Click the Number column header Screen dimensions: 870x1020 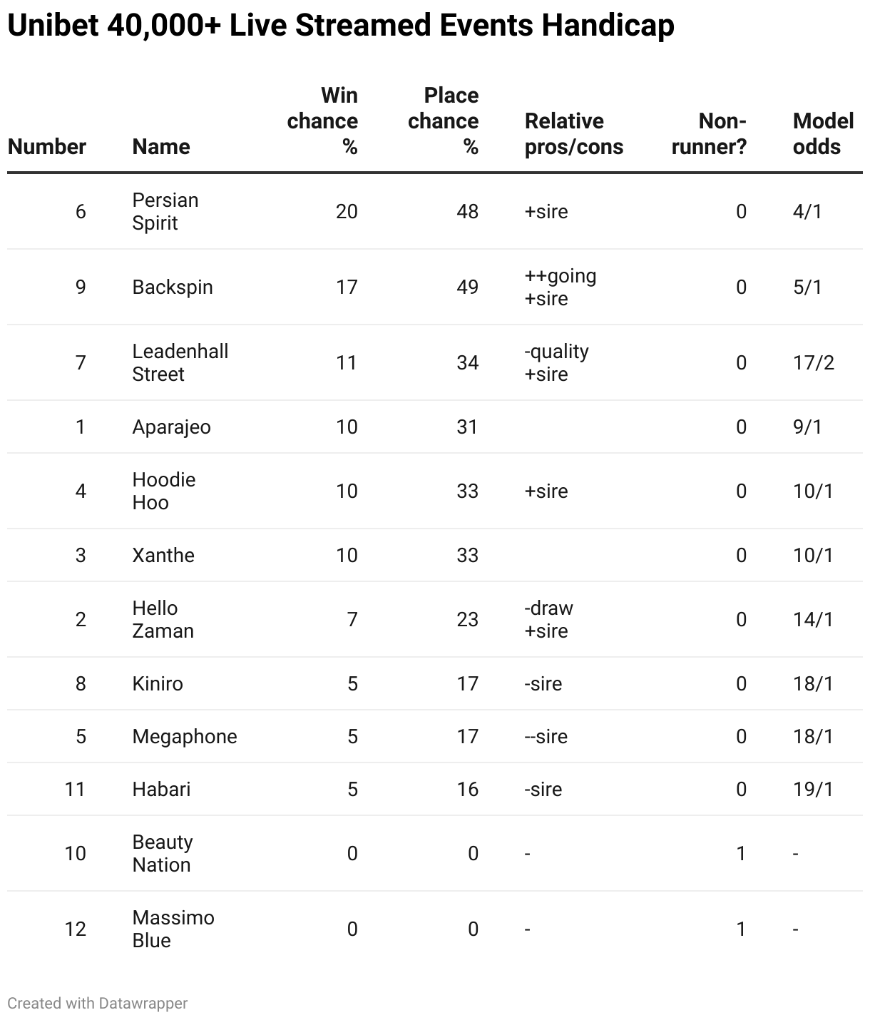[47, 147]
